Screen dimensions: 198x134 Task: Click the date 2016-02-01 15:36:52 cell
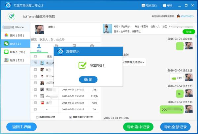(73, 96)
